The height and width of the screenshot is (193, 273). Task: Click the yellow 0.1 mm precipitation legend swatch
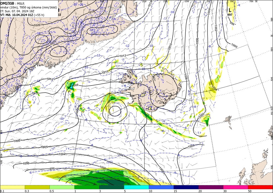tap(12, 187)
